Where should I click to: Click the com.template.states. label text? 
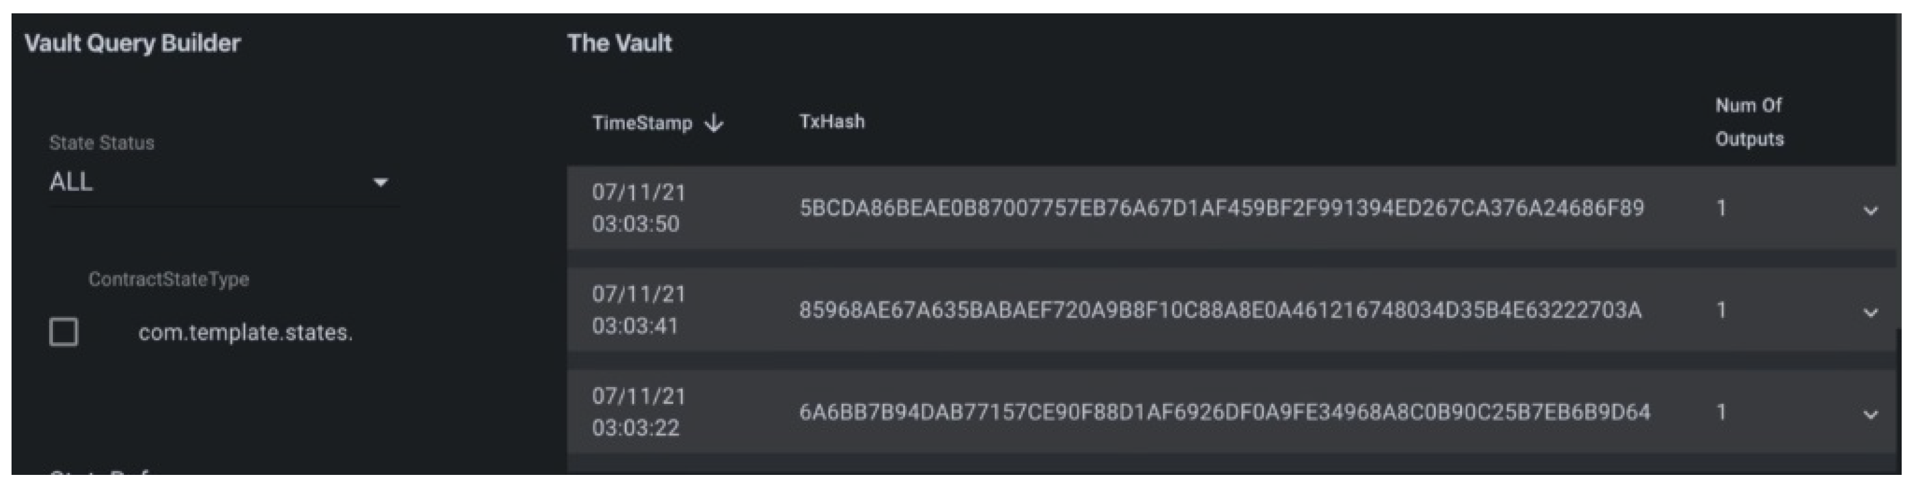[245, 333]
